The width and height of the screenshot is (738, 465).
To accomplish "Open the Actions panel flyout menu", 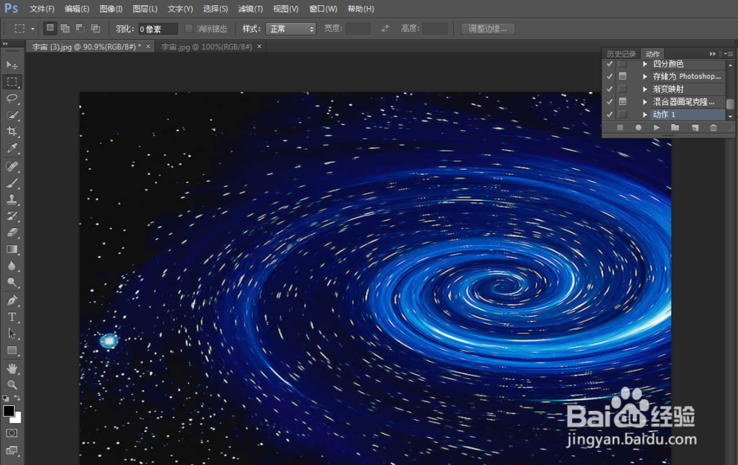I will [x=728, y=54].
